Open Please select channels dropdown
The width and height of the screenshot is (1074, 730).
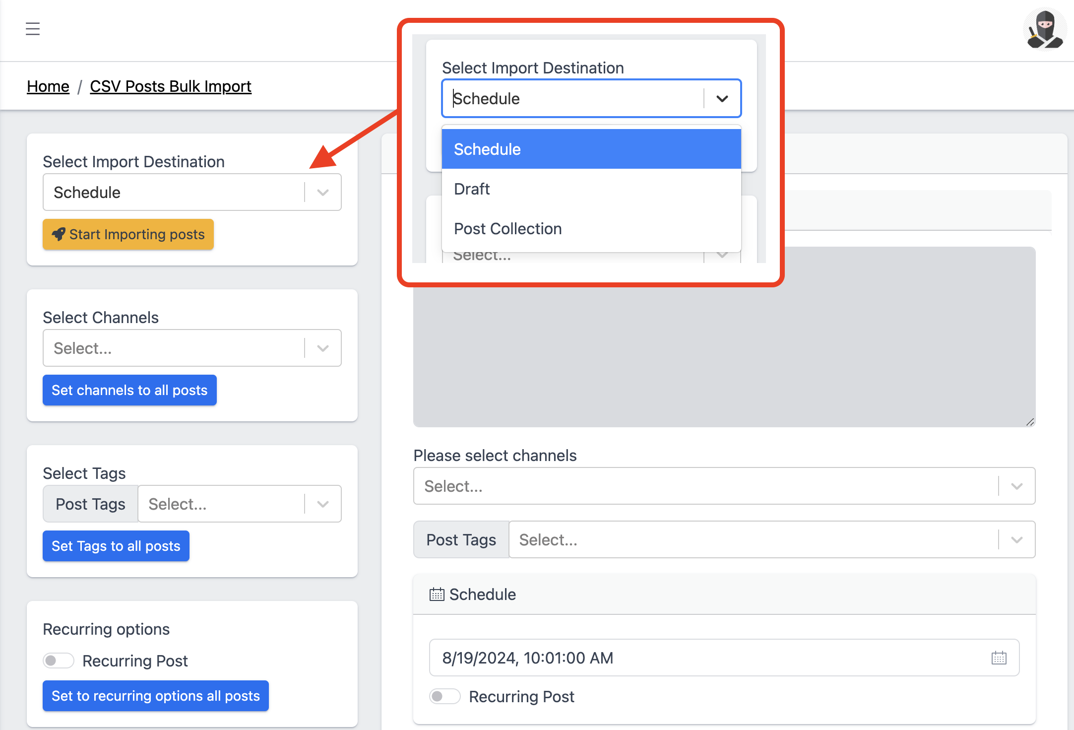tap(724, 486)
